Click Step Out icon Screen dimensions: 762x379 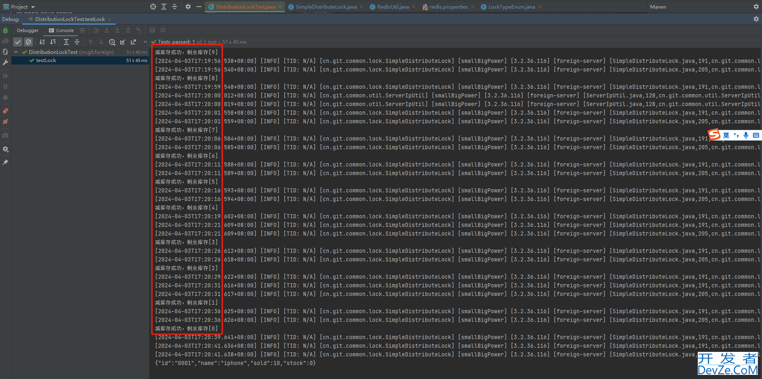click(128, 30)
